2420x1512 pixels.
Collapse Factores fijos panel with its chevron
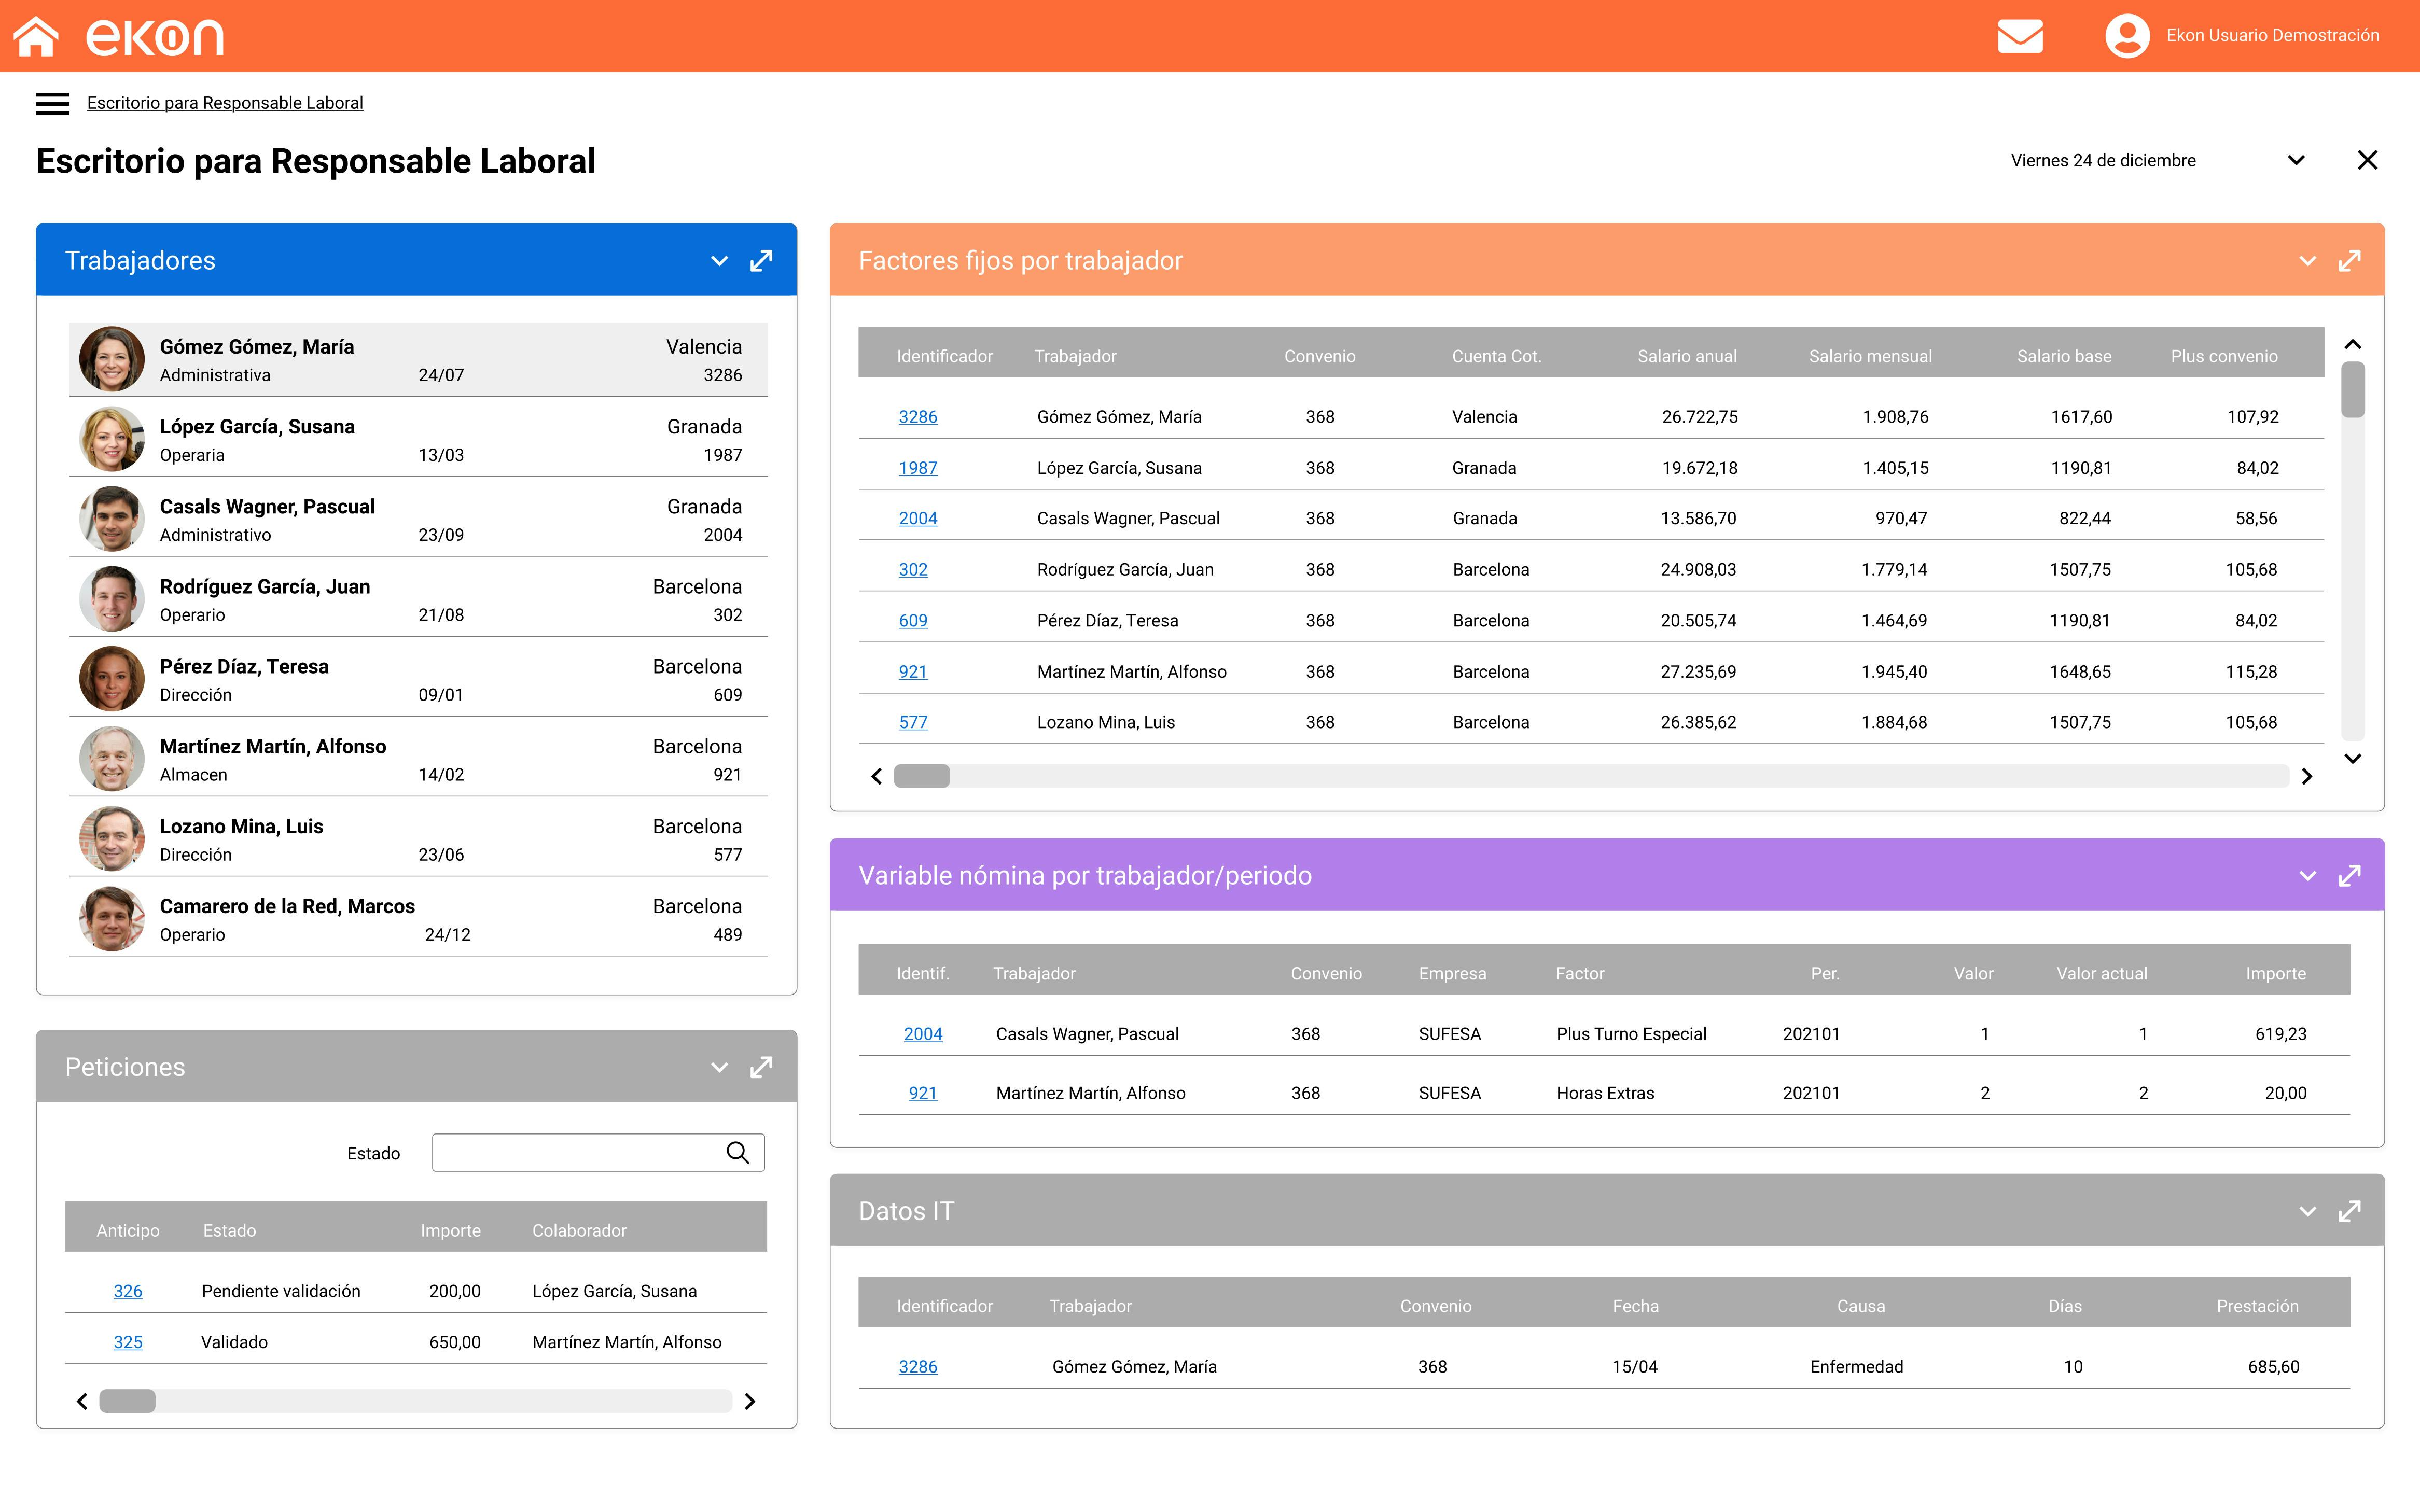(x=2307, y=260)
